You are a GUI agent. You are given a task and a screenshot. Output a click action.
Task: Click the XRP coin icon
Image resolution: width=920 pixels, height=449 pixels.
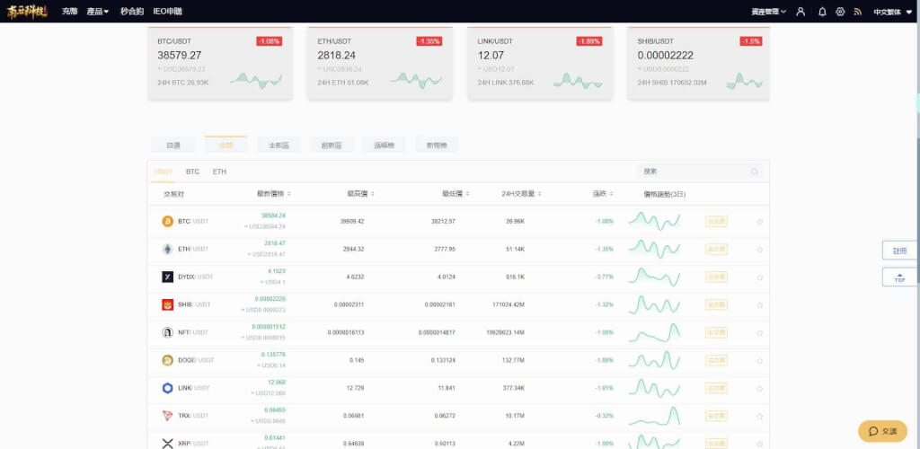coord(168,443)
